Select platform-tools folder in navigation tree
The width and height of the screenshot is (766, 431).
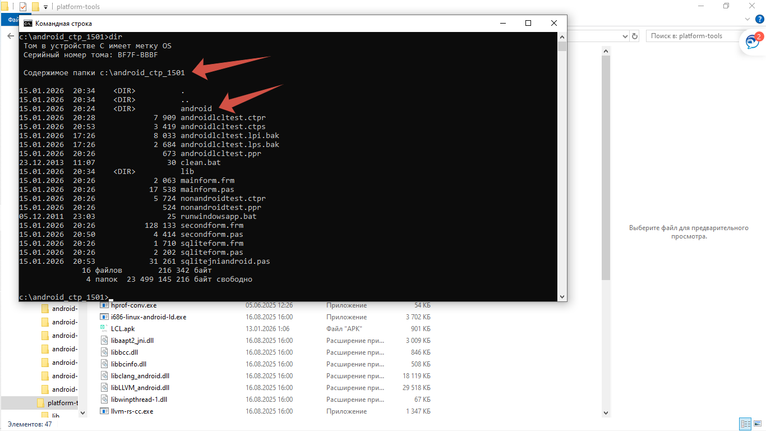pyautogui.click(x=61, y=403)
